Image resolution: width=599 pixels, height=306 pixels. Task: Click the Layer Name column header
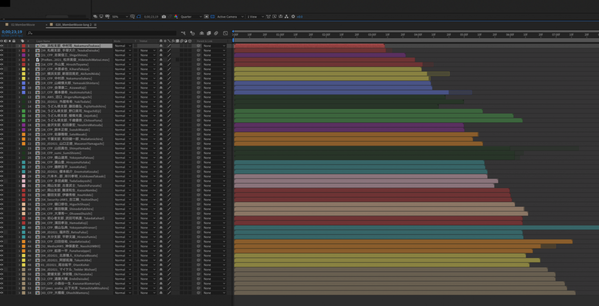[x=43, y=41]
